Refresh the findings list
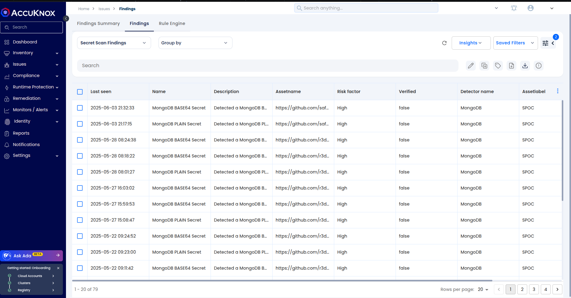 click(444, 43)
